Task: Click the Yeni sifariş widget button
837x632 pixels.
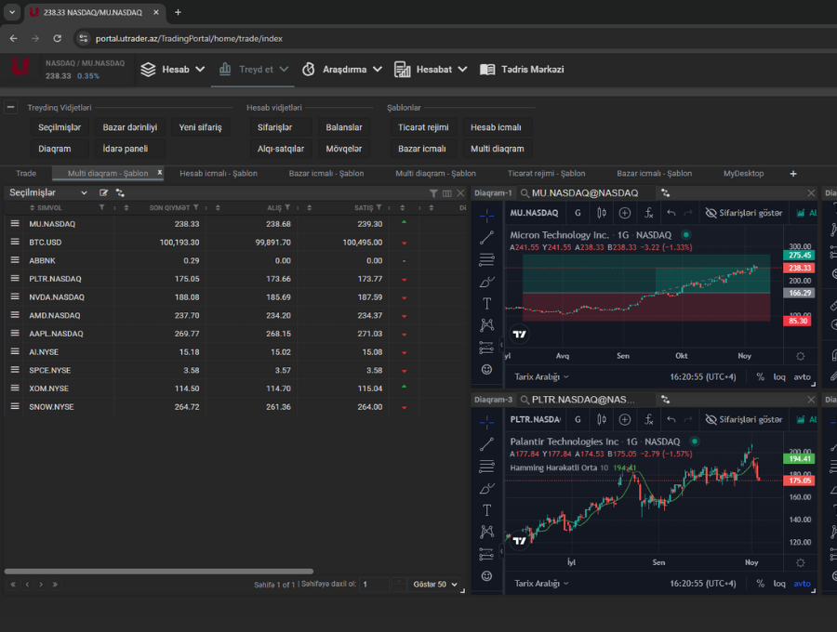Action: pyautogui.click(x=200, y=127)
